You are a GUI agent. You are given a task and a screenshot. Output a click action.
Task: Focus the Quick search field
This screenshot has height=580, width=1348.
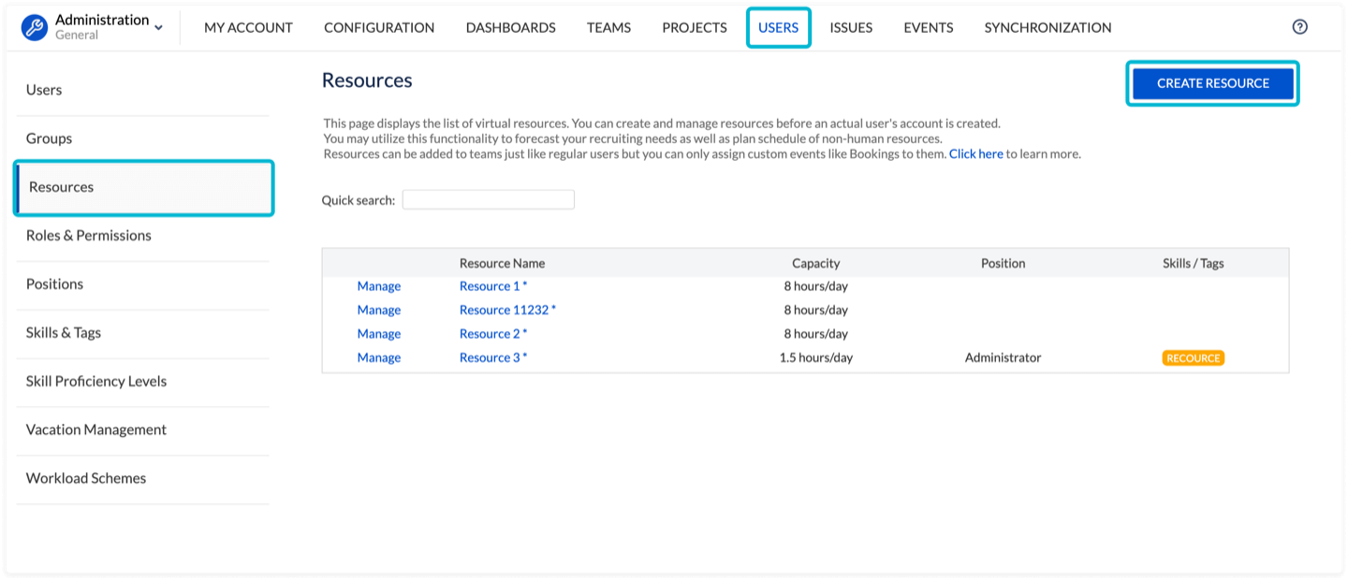coord(488,199)
